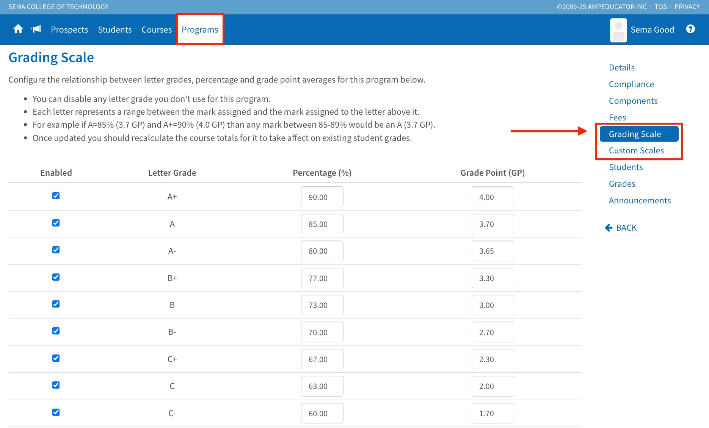Screen dimensions: 709x428
Task: Toggle the A- grade enabled checkbox
Action: [56, 250]
